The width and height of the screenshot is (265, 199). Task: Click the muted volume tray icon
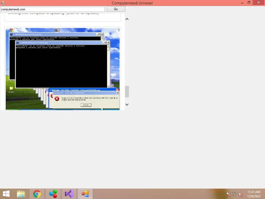pyautogui.click(x=240, y=194)
